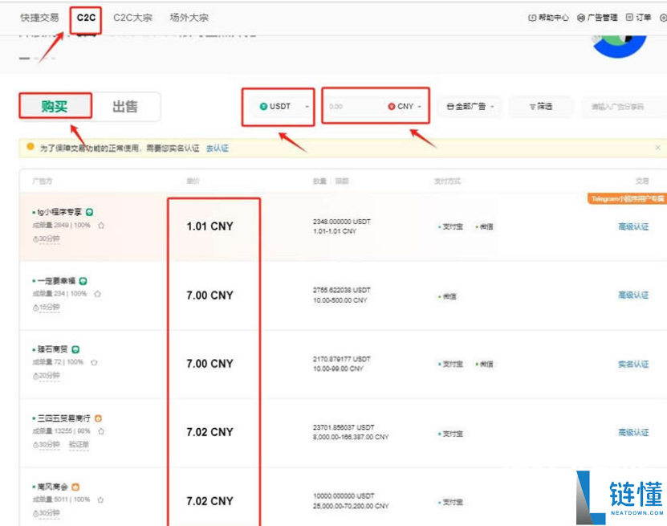Favorite the merchant with 2849 orders
The image size is (667, 526).
point(101,225)
